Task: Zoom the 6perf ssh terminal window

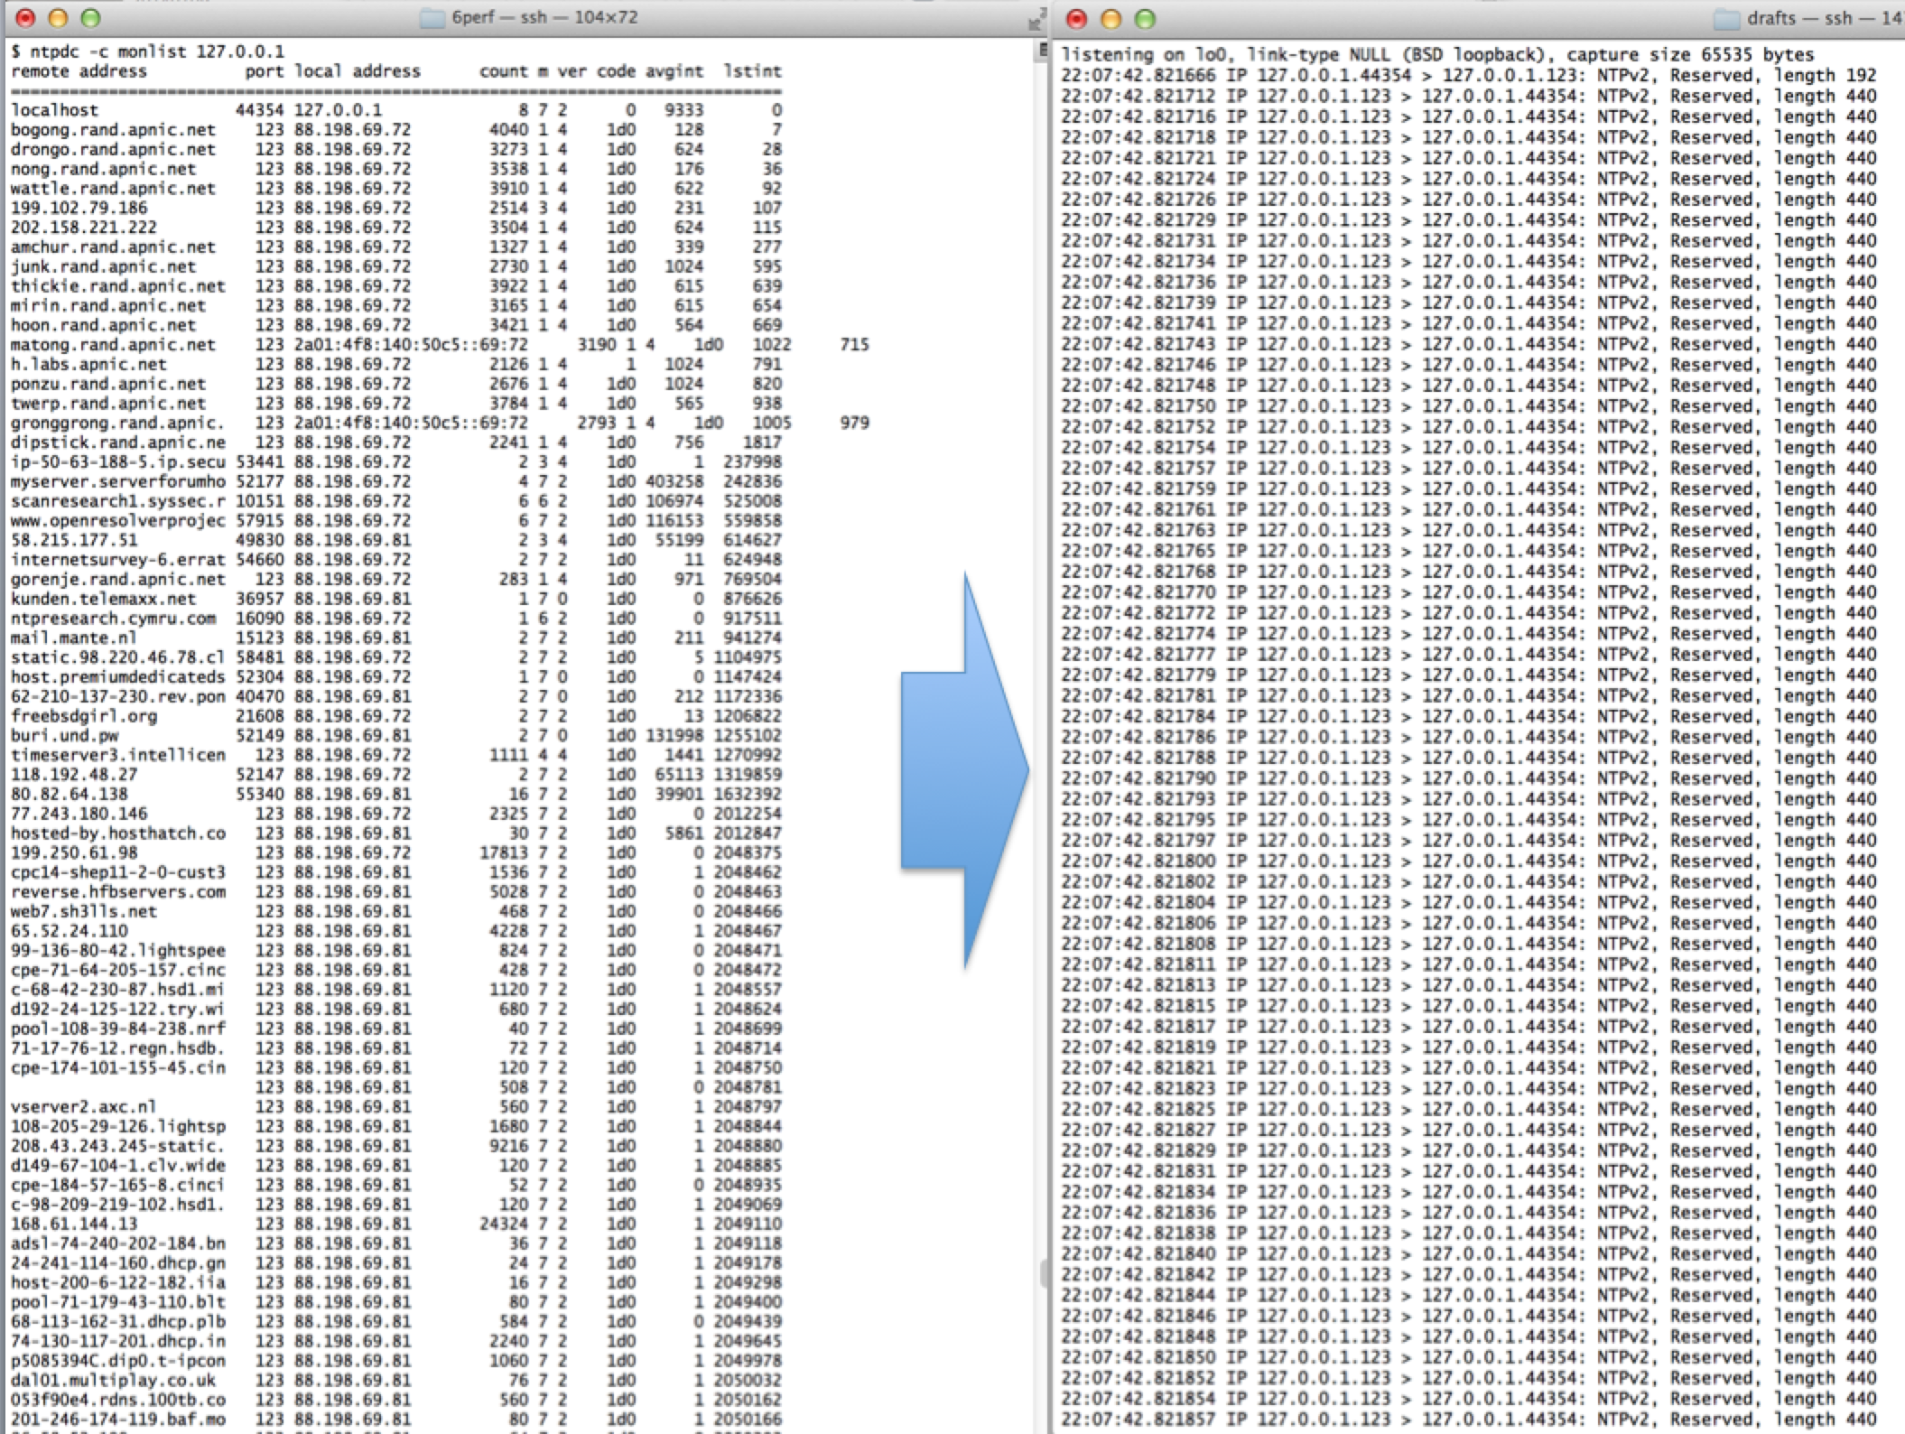Action: 90,18
